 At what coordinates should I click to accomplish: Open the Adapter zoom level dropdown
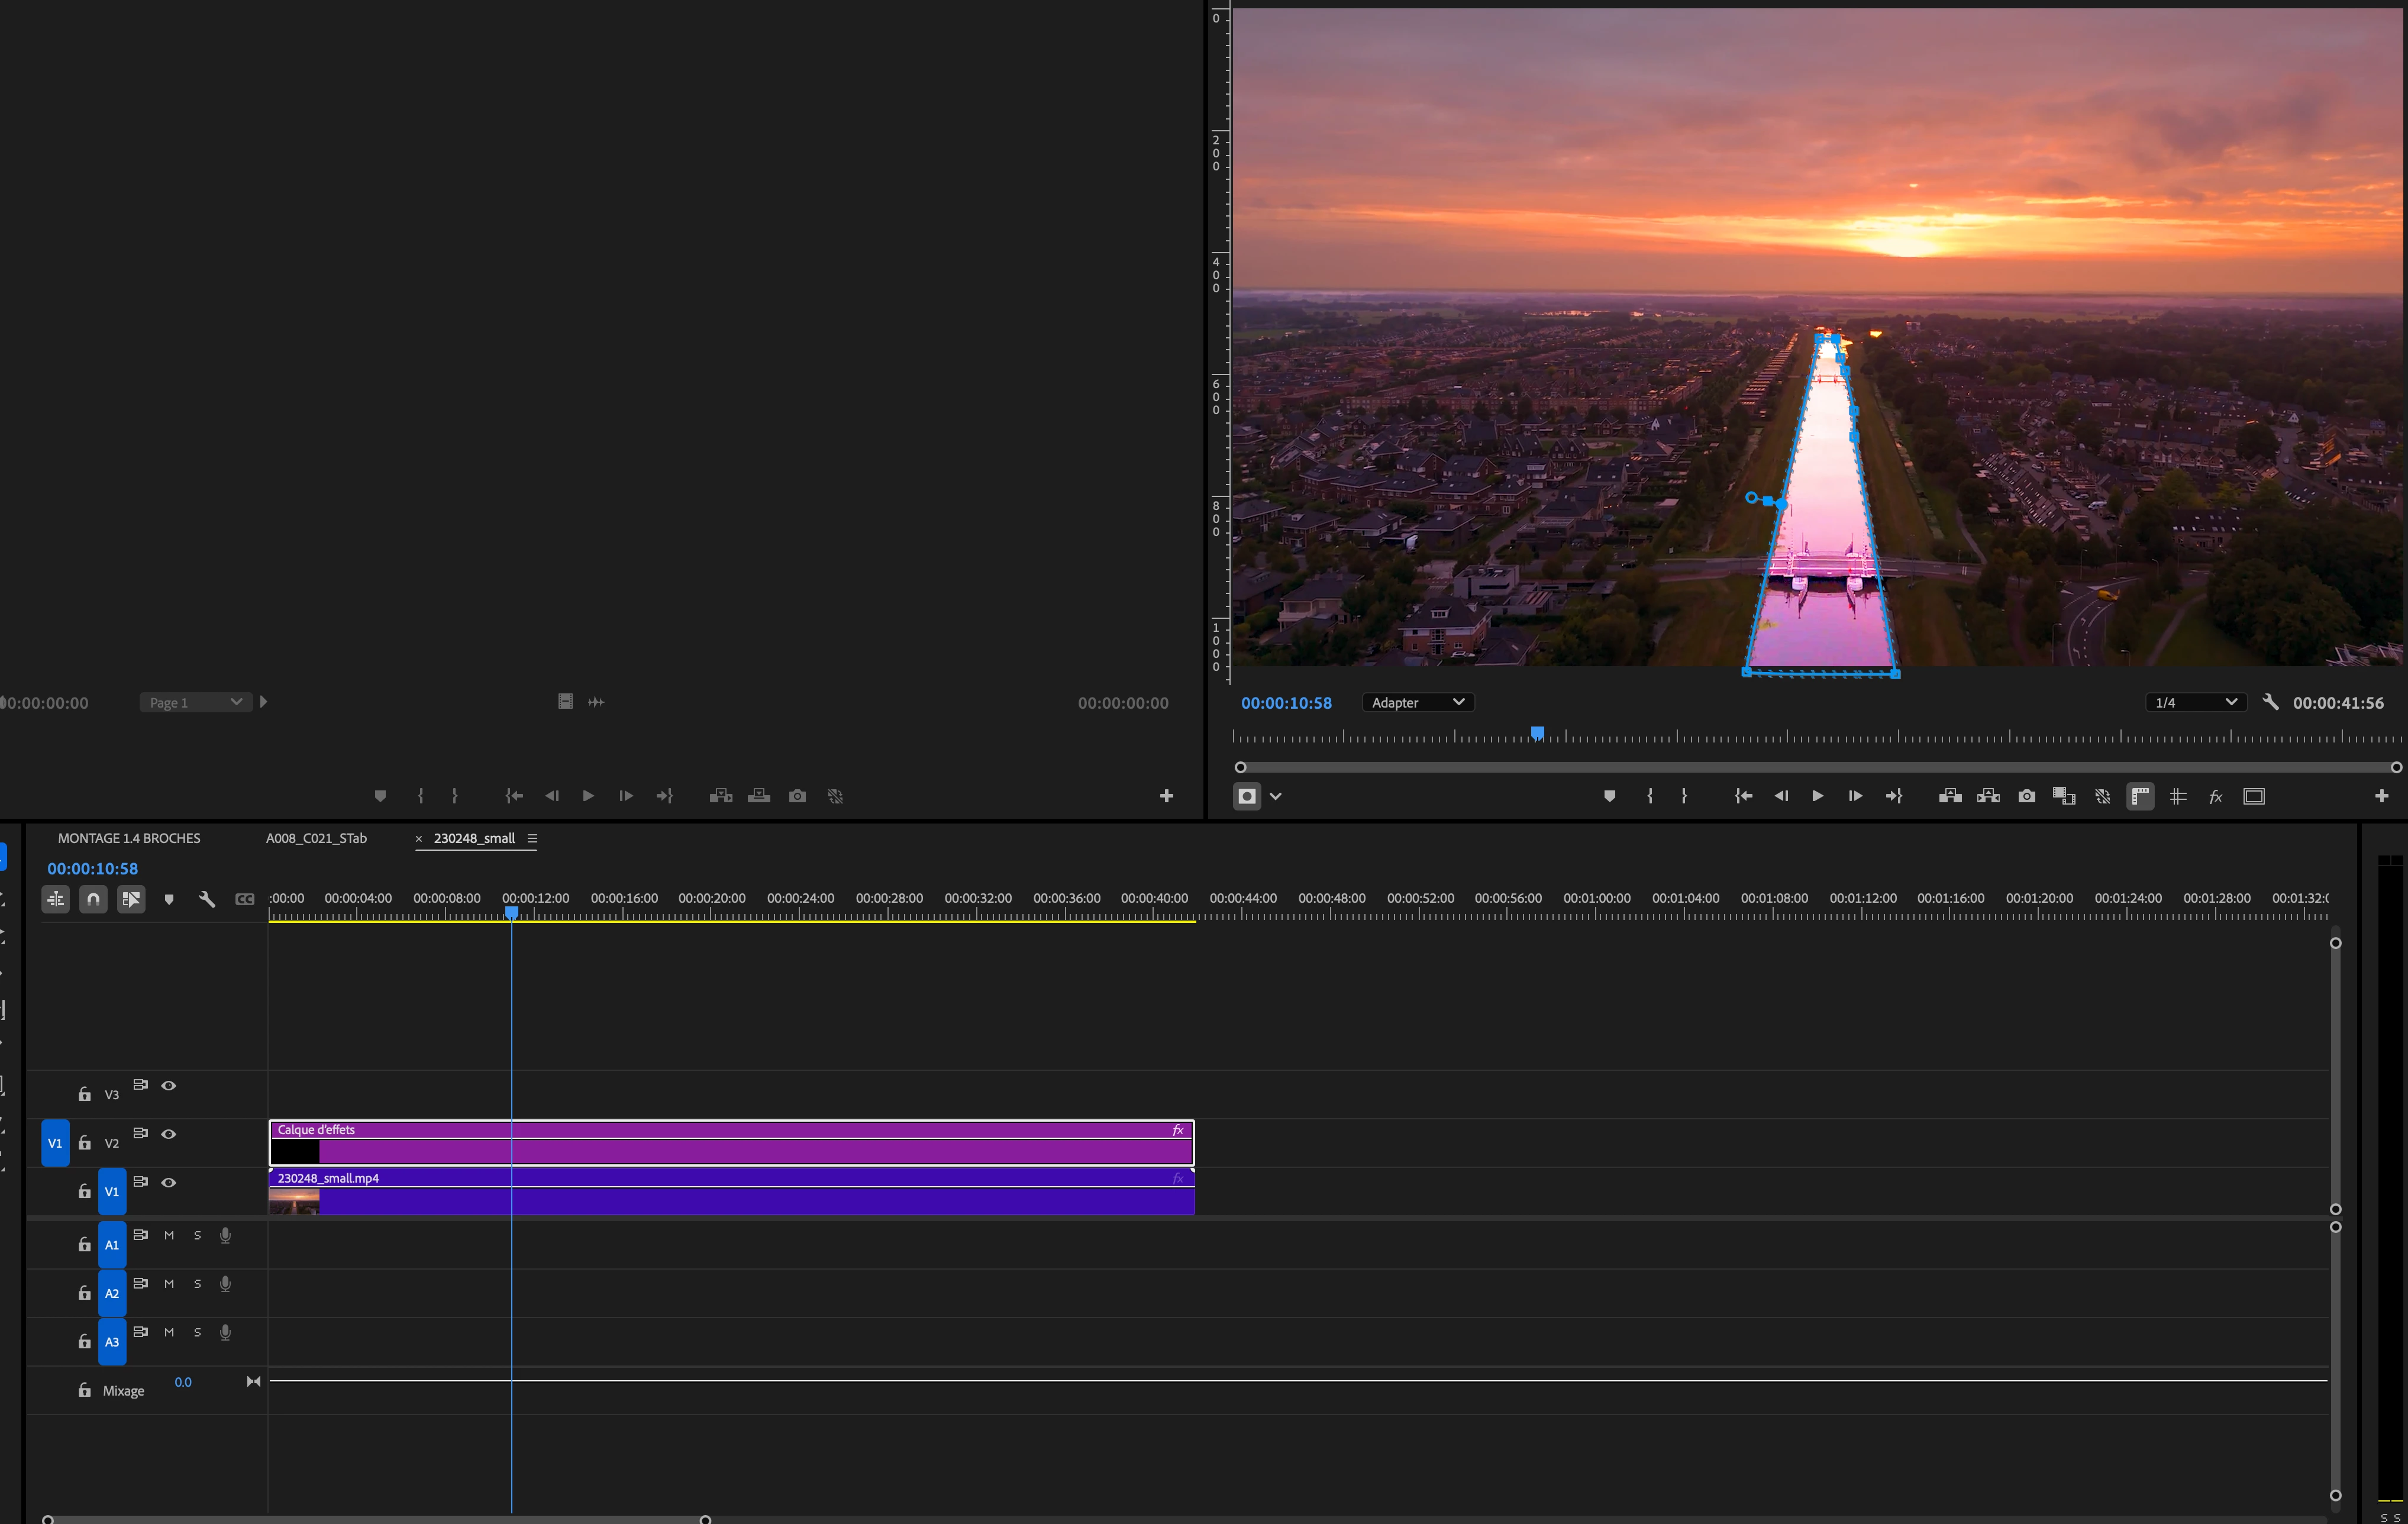1417,702
